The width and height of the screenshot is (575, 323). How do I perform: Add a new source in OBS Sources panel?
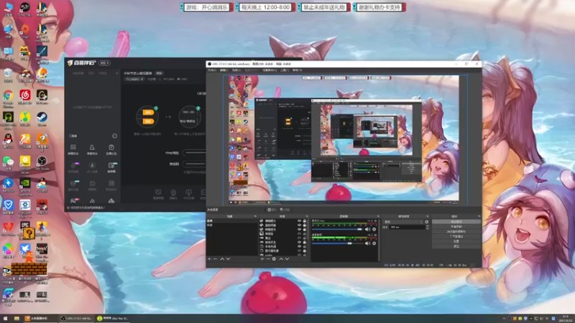coord(262,259)
